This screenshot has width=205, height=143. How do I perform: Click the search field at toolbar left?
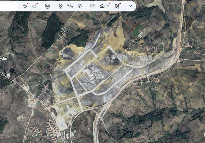pos(9,6)
